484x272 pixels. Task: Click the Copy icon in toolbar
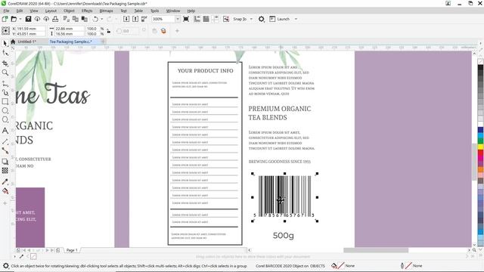click(x=75, y=19)
